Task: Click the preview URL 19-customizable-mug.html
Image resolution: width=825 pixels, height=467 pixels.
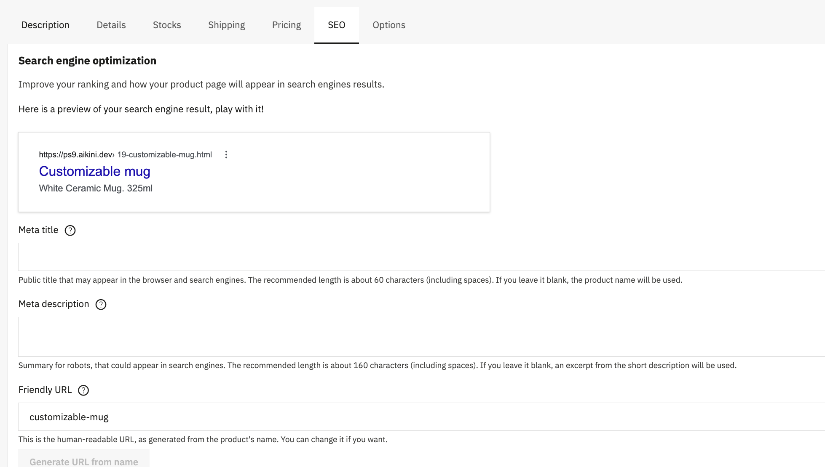Action: [164, 154]
